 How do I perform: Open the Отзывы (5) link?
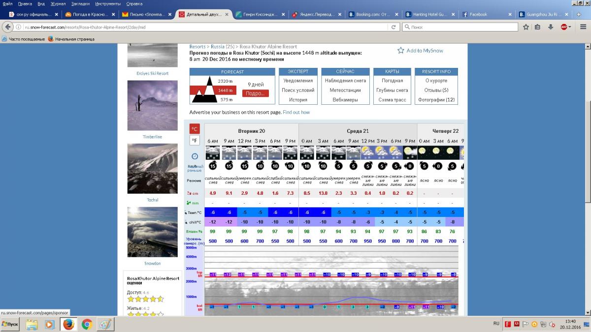click(436, 91)
